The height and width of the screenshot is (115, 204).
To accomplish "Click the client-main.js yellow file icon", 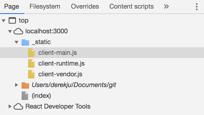I will (31, 53).
